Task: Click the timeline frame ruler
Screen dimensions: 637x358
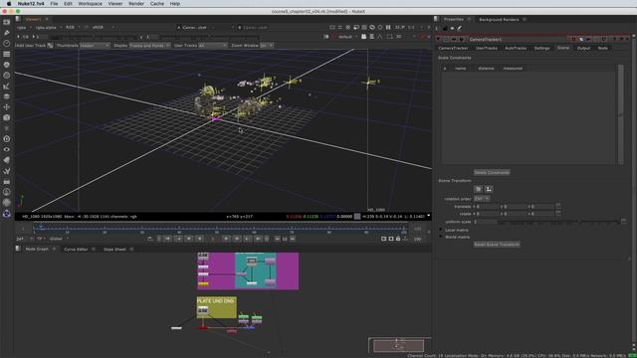Action: [219, 230]
